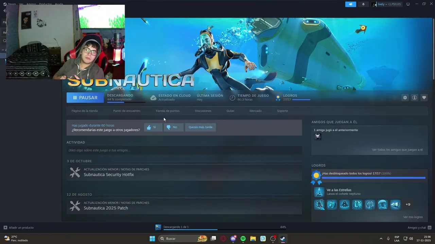Open Spotify from the taskbar

point(243,239)
